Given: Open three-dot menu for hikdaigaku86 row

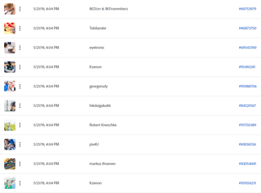Looking at the screenshot, I should tap(20, 106).
